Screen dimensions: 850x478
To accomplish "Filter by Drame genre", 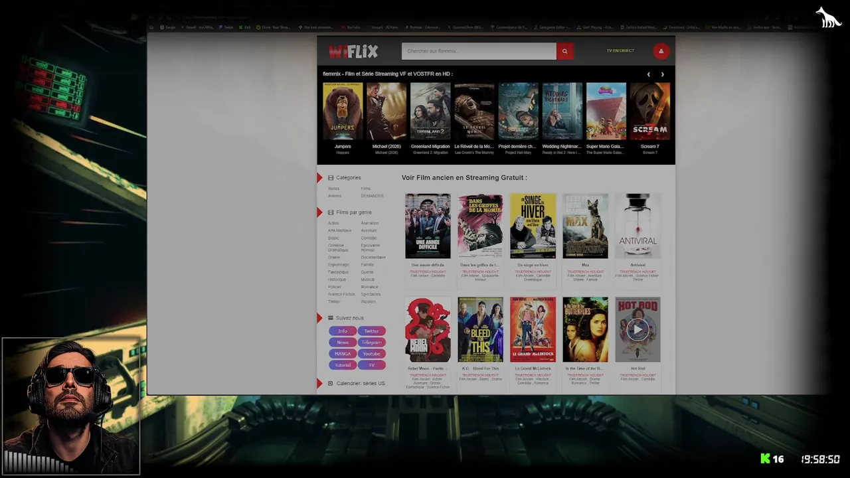I will tap(334, 257).
